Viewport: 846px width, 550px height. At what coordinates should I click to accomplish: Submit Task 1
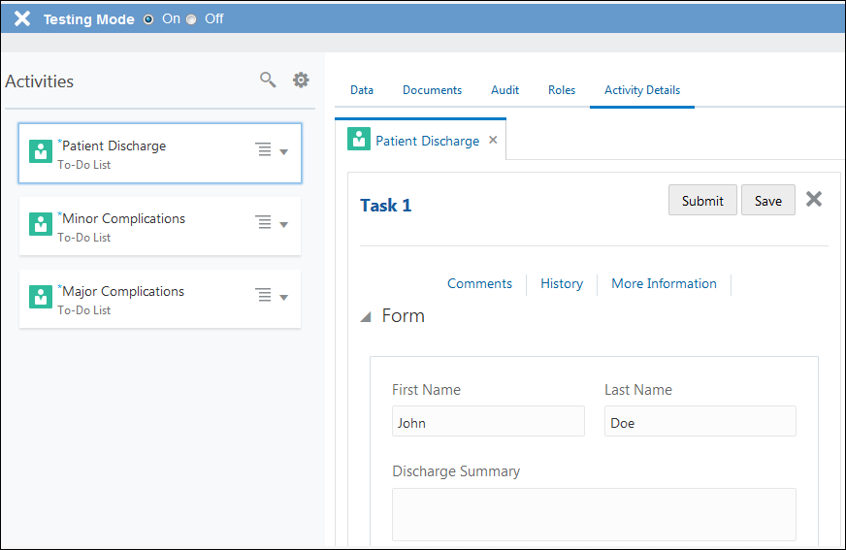click(x=702, y=201)
